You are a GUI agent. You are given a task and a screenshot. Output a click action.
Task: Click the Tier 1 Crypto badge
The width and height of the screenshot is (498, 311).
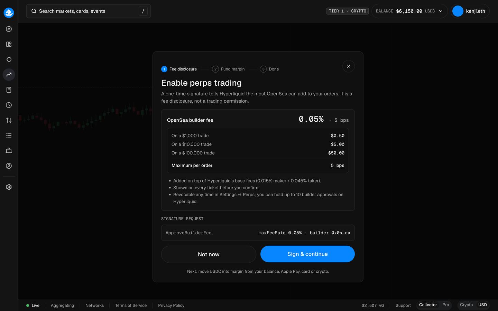(348, 11)
